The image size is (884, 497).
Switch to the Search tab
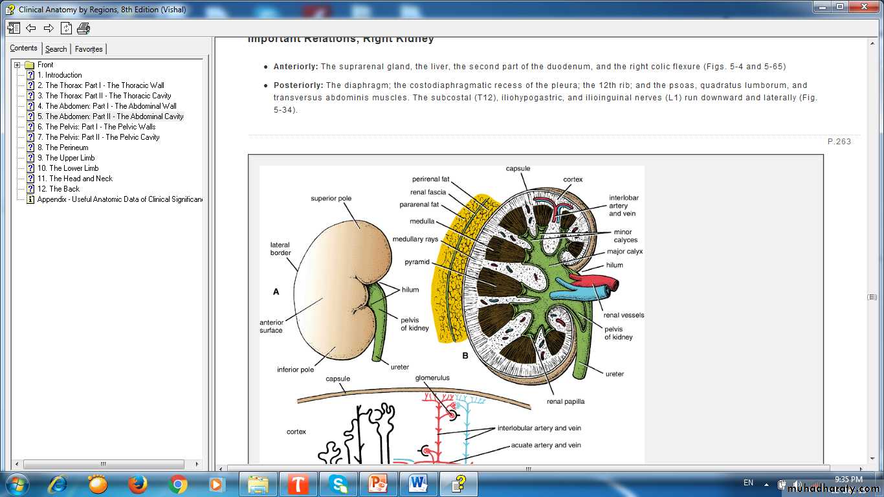pyautogui.click(x=56, y=49)
